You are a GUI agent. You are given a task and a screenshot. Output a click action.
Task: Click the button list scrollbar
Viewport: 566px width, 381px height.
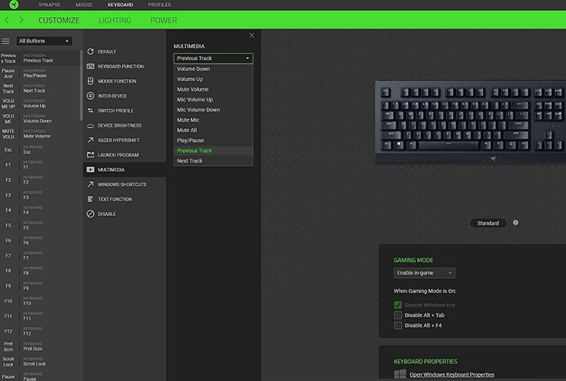[81, 86]
